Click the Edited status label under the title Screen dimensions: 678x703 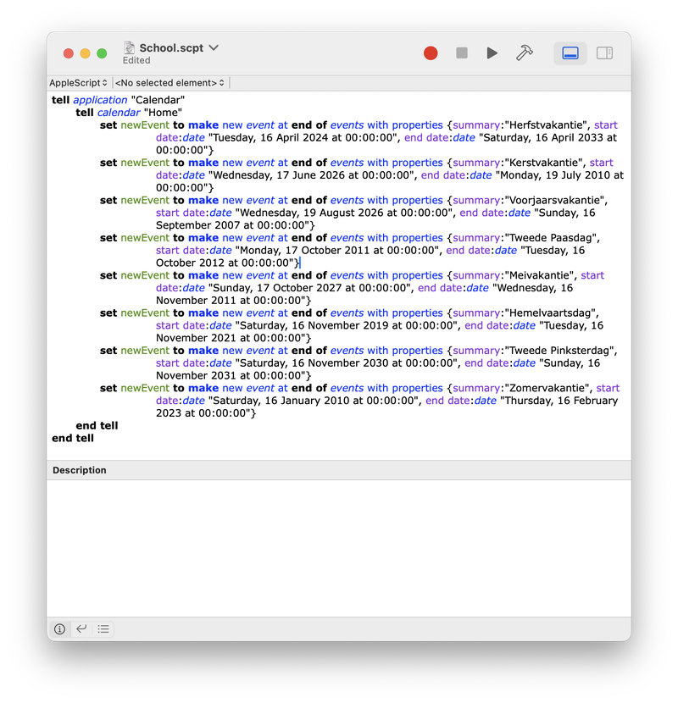coord(136,61)
